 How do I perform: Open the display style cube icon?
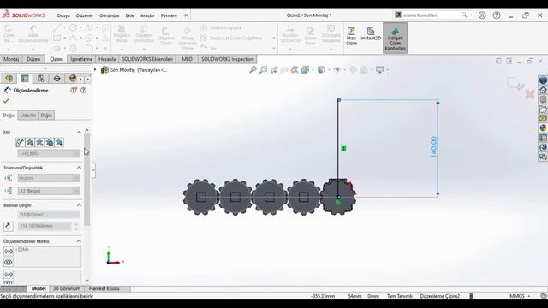click(x=321, y=70)
